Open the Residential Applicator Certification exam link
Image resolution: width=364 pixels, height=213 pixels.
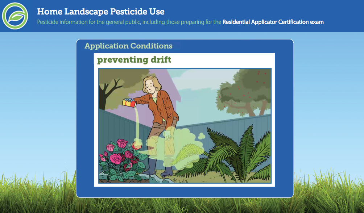pos(273,22)
